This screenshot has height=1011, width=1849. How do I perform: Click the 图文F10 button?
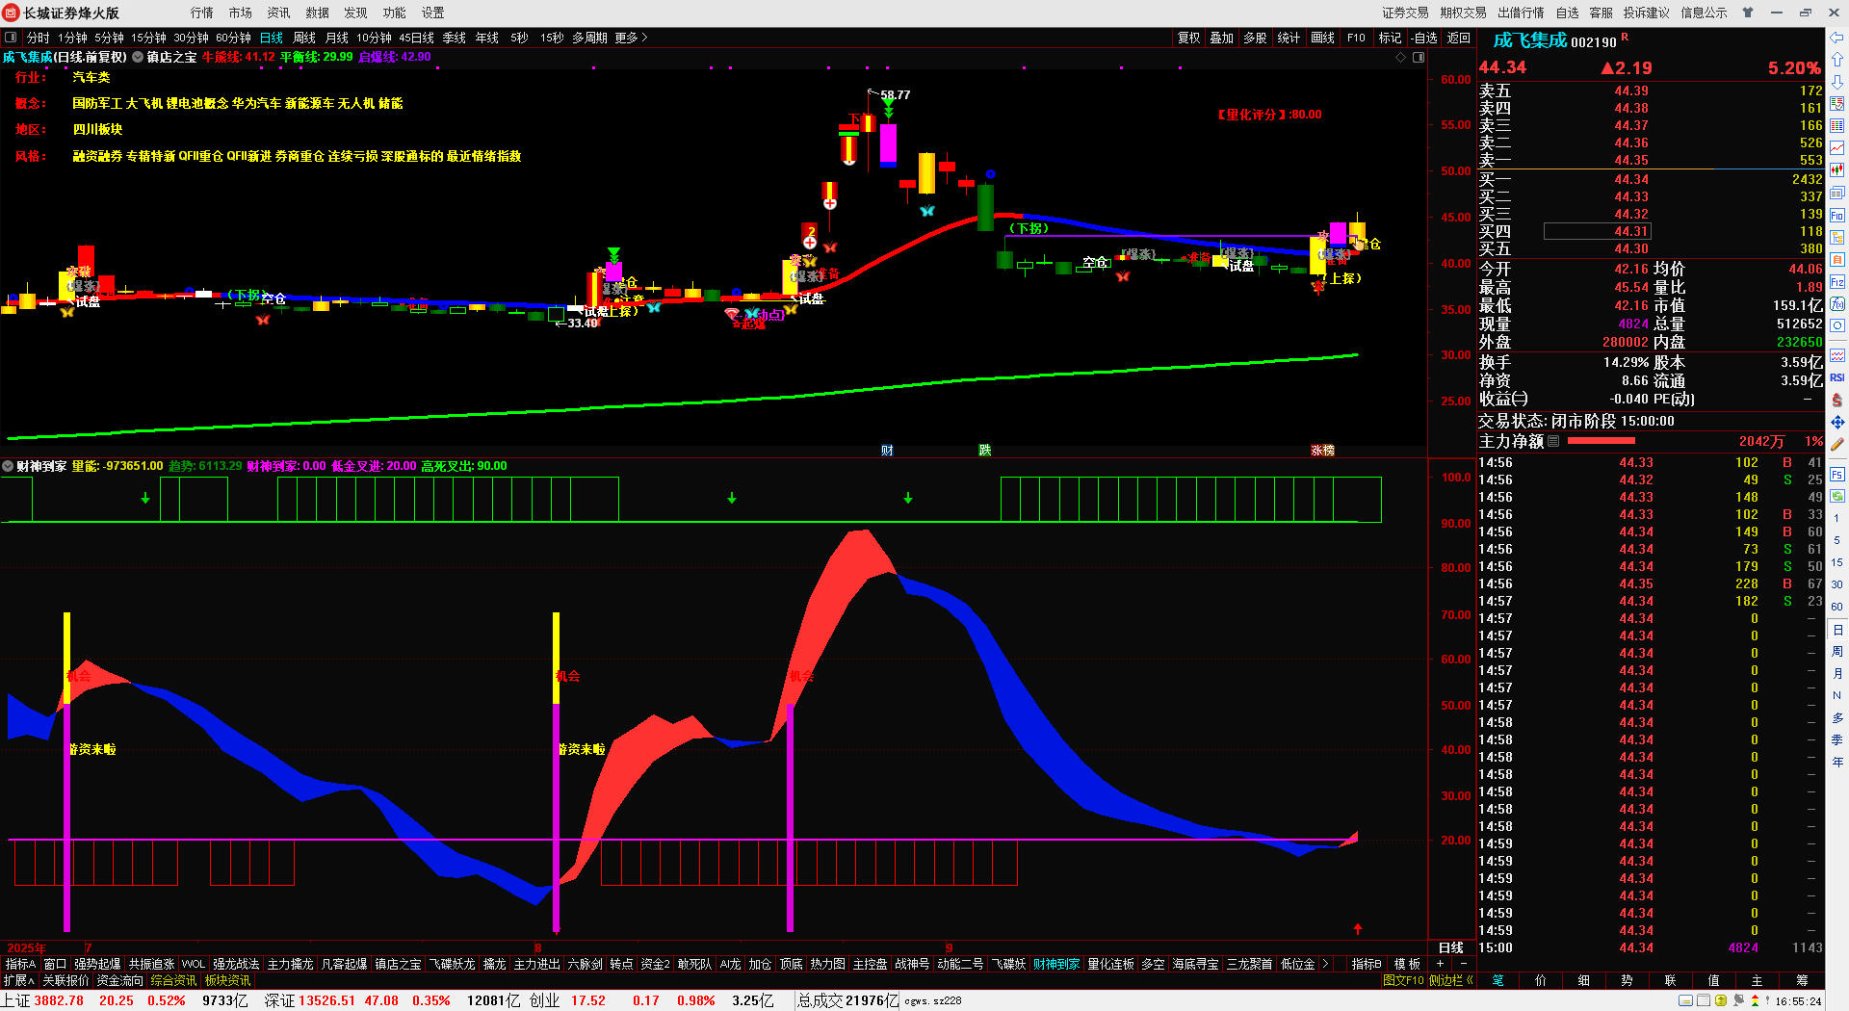coord(1403,980)
